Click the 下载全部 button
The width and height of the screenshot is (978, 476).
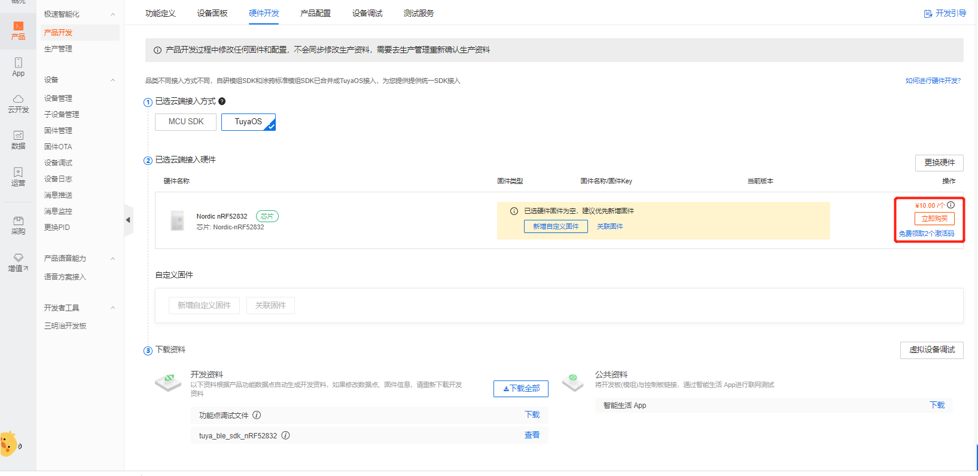tap(521, 389)
